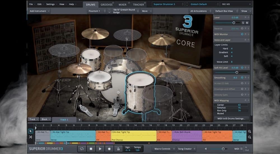The height and width of the screenshot is (154, 280).
Task: Toggle the Reverse power button
Action: (x=242, y=28)
